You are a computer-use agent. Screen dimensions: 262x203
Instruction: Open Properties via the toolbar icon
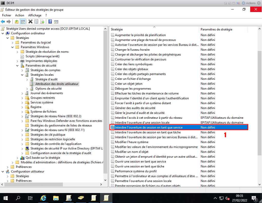coord(36,22)
